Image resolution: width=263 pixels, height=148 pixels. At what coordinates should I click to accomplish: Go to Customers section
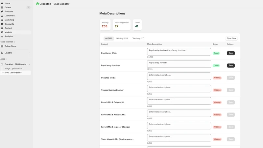10,15
